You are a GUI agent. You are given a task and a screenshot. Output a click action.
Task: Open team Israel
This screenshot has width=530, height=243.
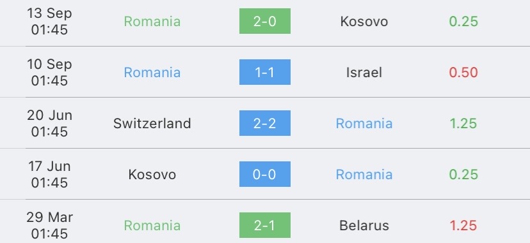[x=364, y=72]
